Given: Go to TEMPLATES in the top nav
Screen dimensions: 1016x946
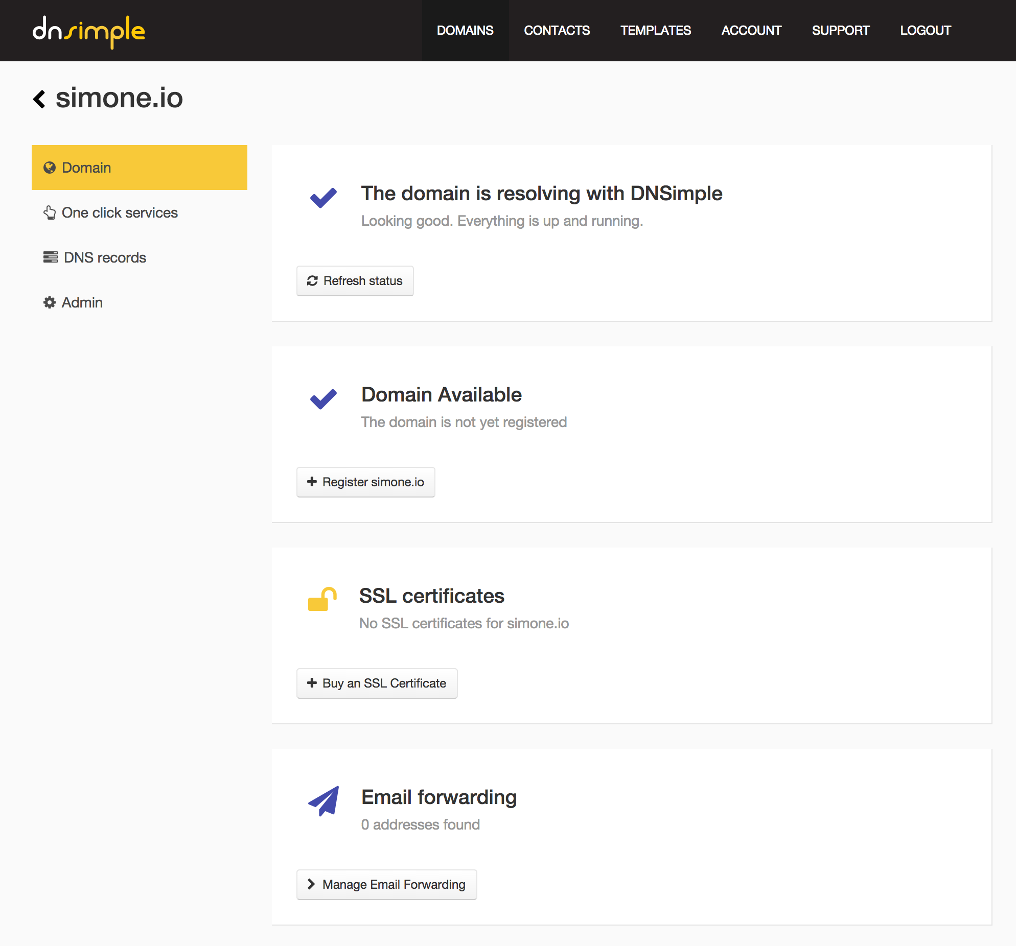Looking at the screenshot, I should [656, 31].
